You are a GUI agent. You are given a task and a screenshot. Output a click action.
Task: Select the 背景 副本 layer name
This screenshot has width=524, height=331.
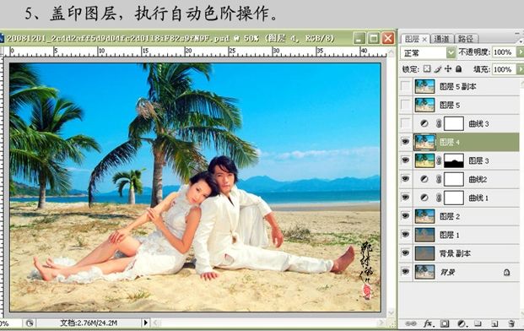[x=455, y=253]
